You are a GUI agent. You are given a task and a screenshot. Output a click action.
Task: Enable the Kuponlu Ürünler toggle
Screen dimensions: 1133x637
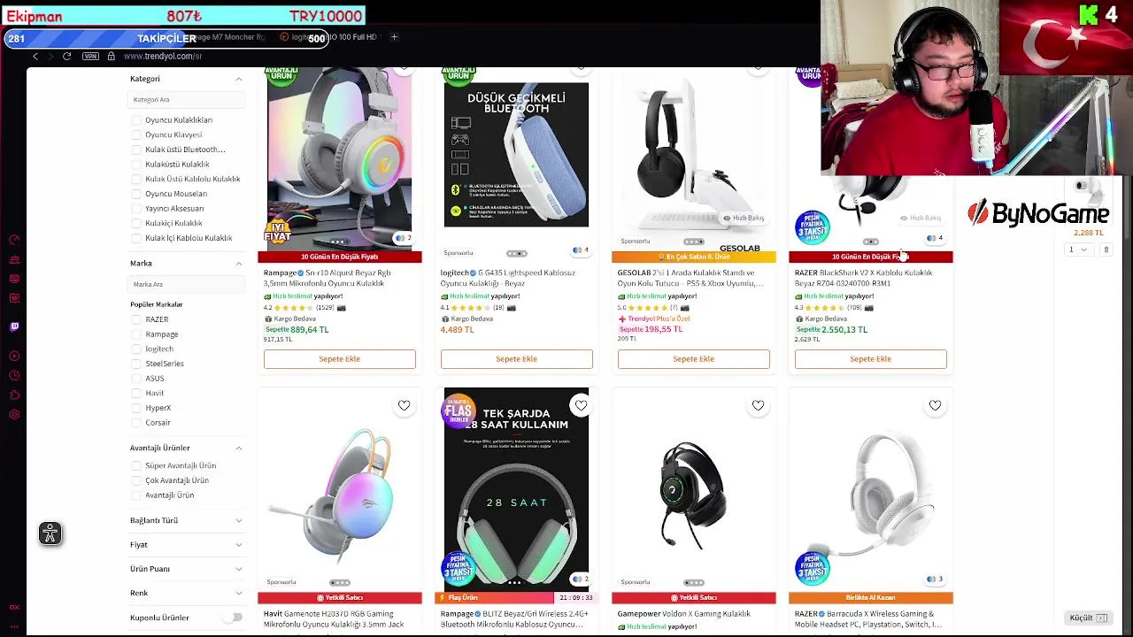click(x=232, y=618)
